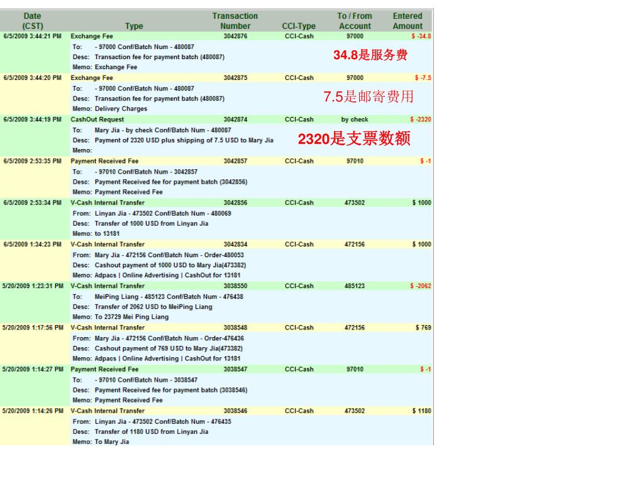The image size is (644, 483).
Task: Click the amount $ 769
Action: pyautogui.click(x=423, y=328)
